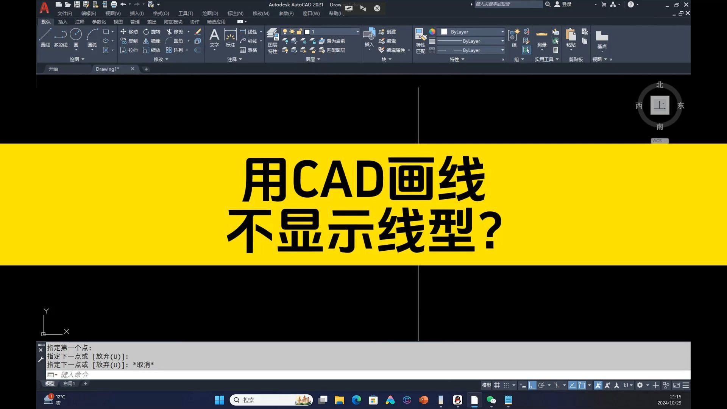The height and width of the screenshot is (409, 727).
Task: Open the linetype ByLayer dropdown
Action: tap(471, 50)
